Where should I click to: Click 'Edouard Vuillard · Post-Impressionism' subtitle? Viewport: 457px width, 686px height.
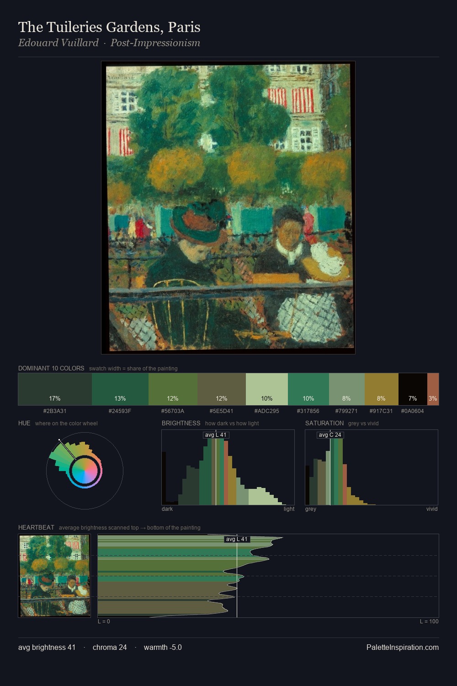click(109, 43)
